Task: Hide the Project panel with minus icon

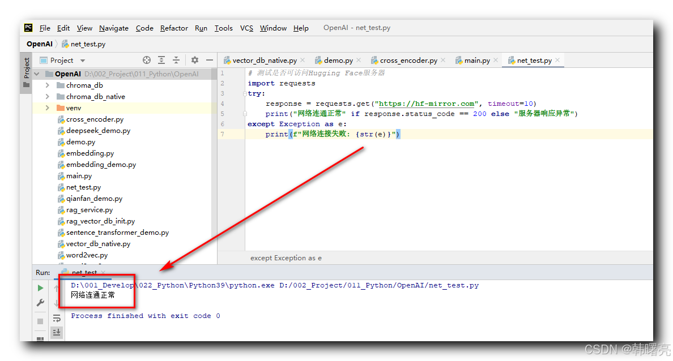Action: tap(210, 60)
